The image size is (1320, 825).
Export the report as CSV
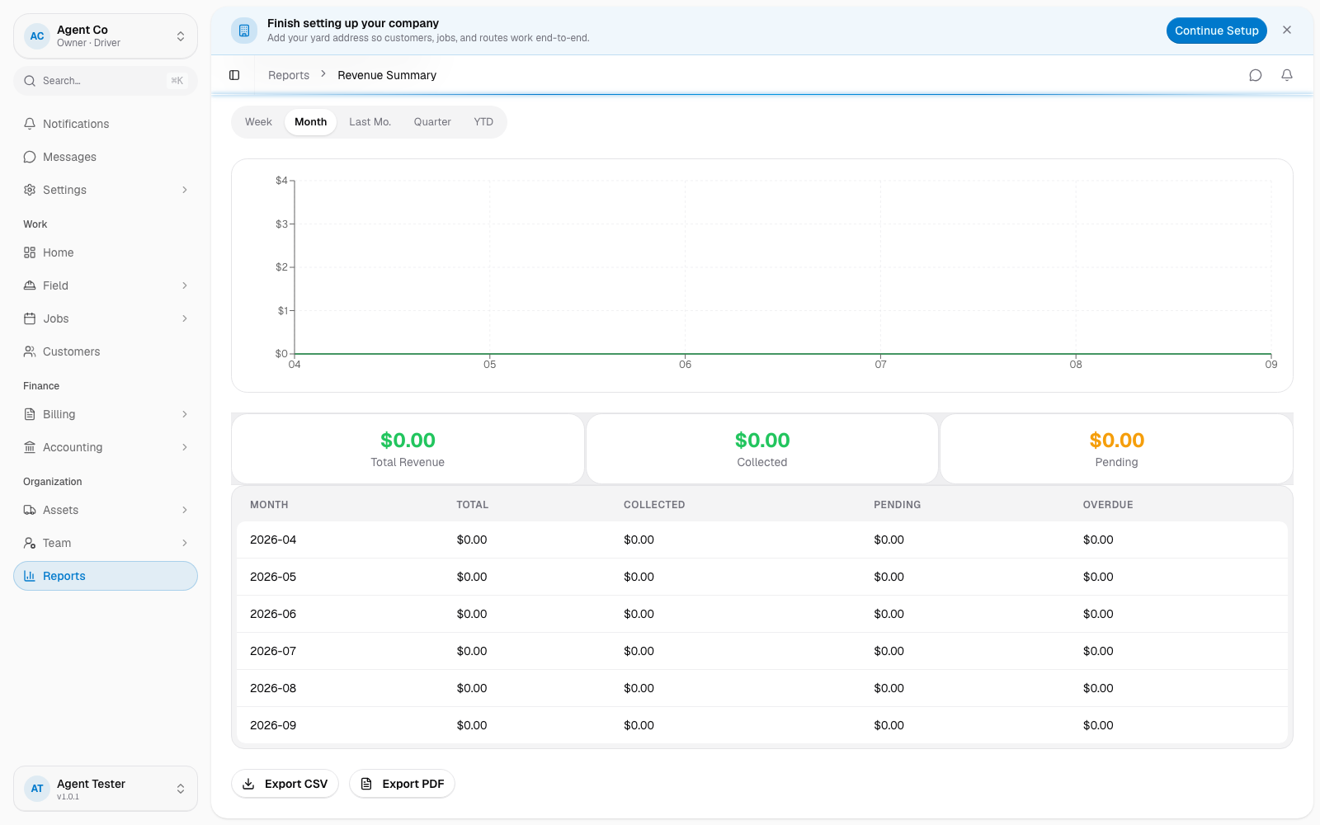[x=285, y=784]
